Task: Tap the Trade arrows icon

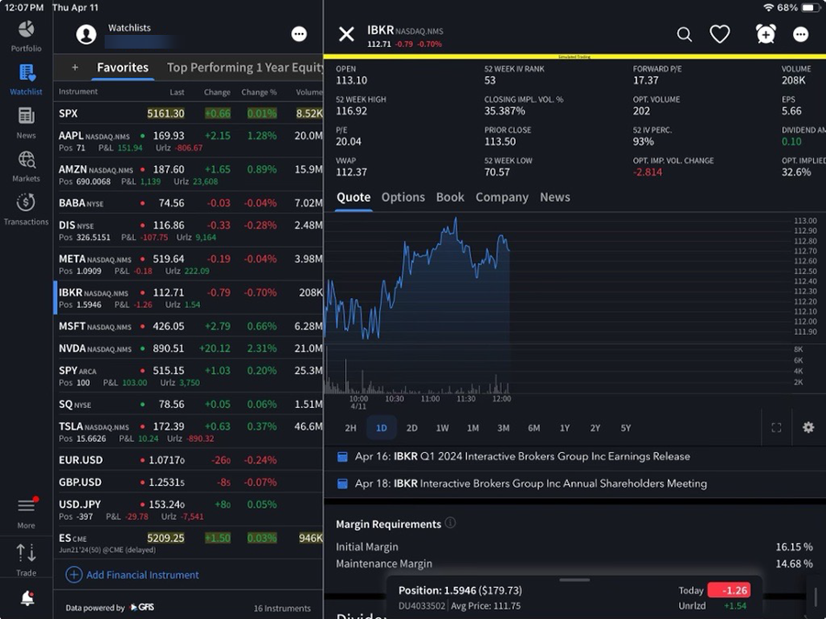Action: (26, 558)
